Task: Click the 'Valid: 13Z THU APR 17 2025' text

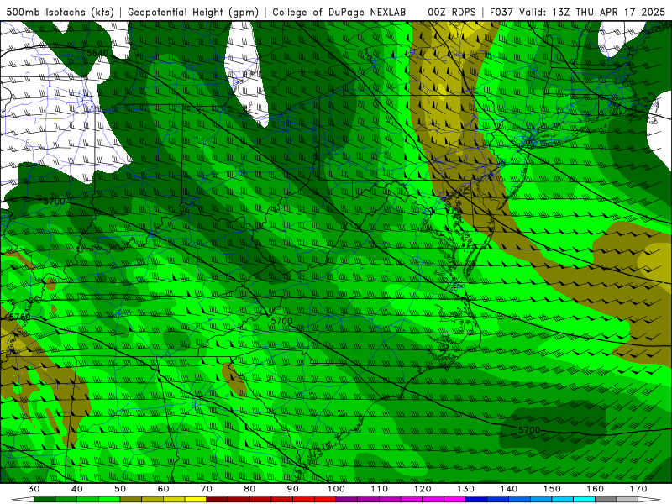Action: tap(592, 12)
